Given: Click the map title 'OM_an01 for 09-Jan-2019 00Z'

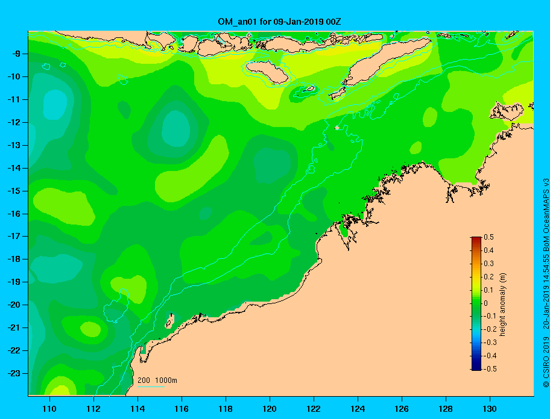Looking at the screenshot, I should click(279, 22).
